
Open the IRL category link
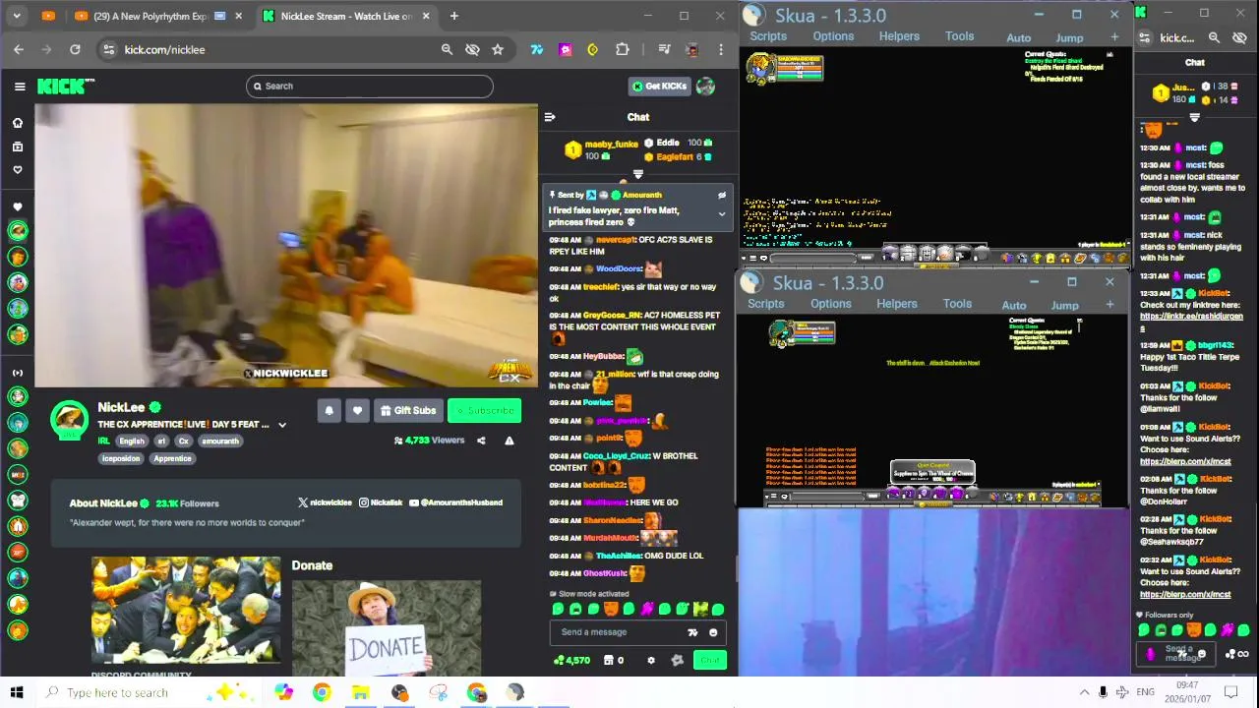(103, 442)
